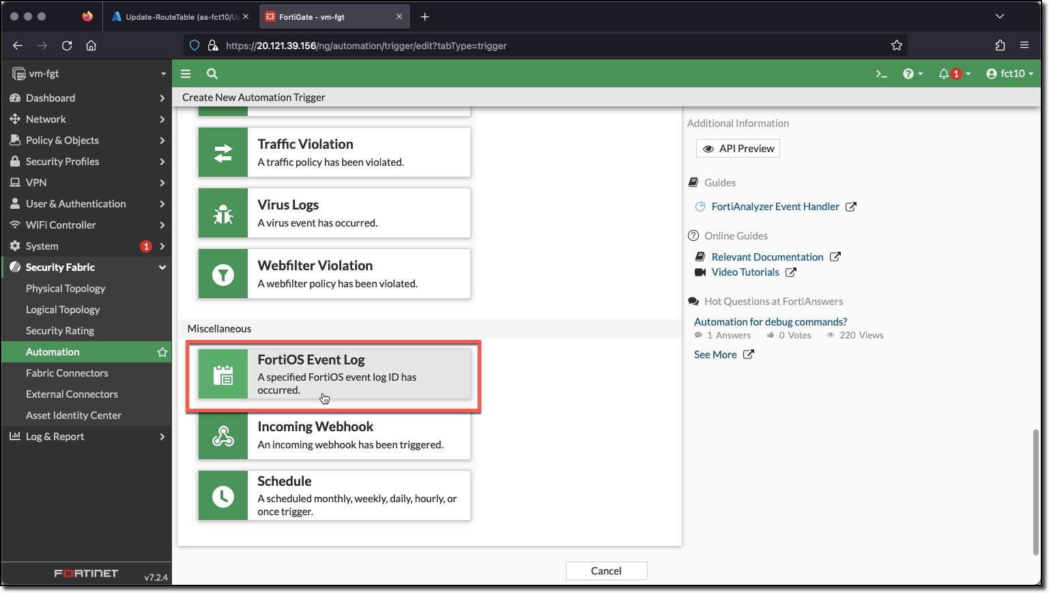This screenshot has width=1049, height=593.
Task: Click the FORTINET logo
Action: click(x=86, y=573)
